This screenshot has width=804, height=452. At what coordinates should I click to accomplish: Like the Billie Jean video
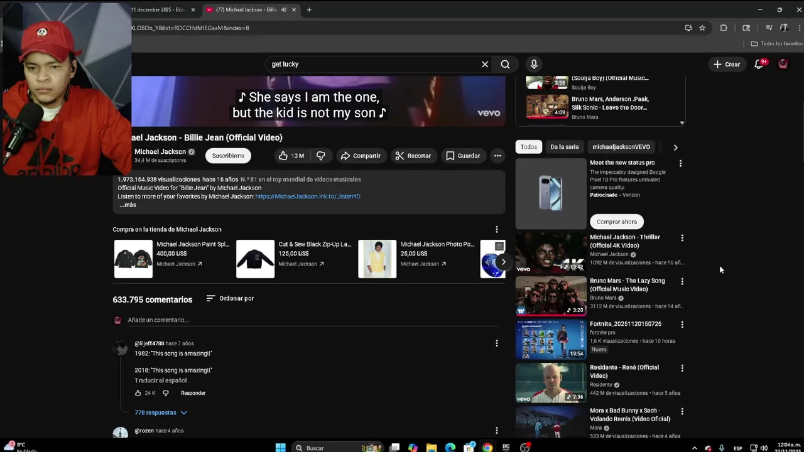(x=291, y=156)
